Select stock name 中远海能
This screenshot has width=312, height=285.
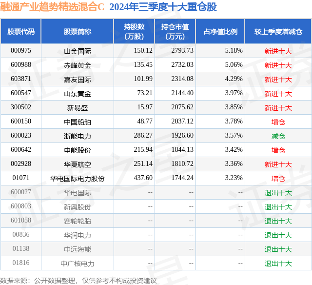(x=78, y=249)
